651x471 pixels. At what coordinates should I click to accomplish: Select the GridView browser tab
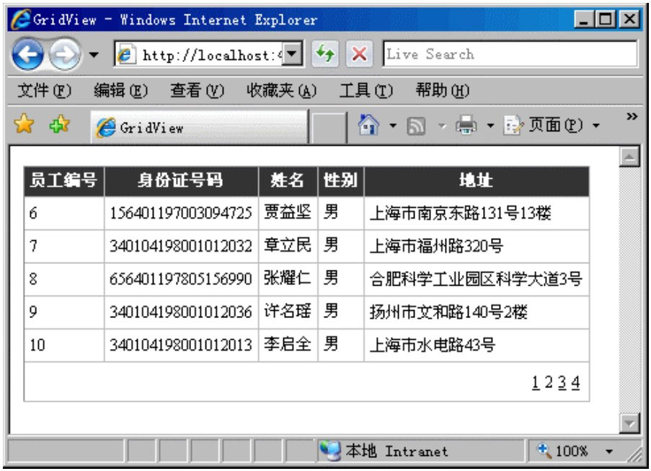coord(199,127)
